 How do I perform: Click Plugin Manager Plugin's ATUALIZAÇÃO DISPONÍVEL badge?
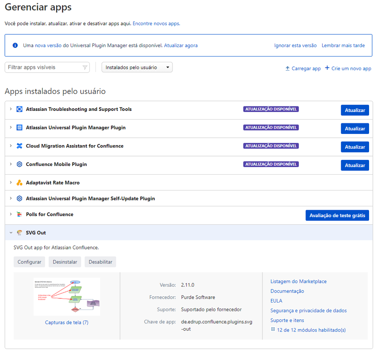point(271,127)
